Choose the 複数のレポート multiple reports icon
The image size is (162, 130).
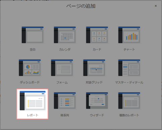tap(129, 101)
